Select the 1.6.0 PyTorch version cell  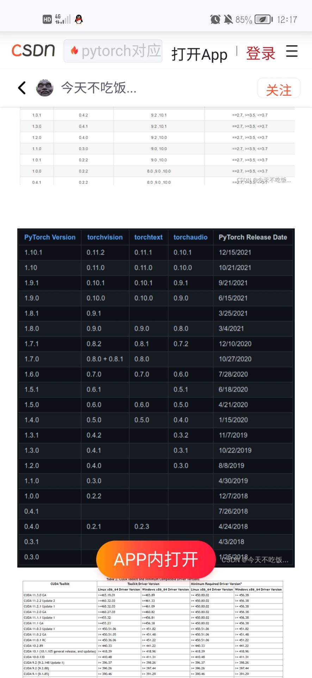pyautogui.click(x=32, y=374)
